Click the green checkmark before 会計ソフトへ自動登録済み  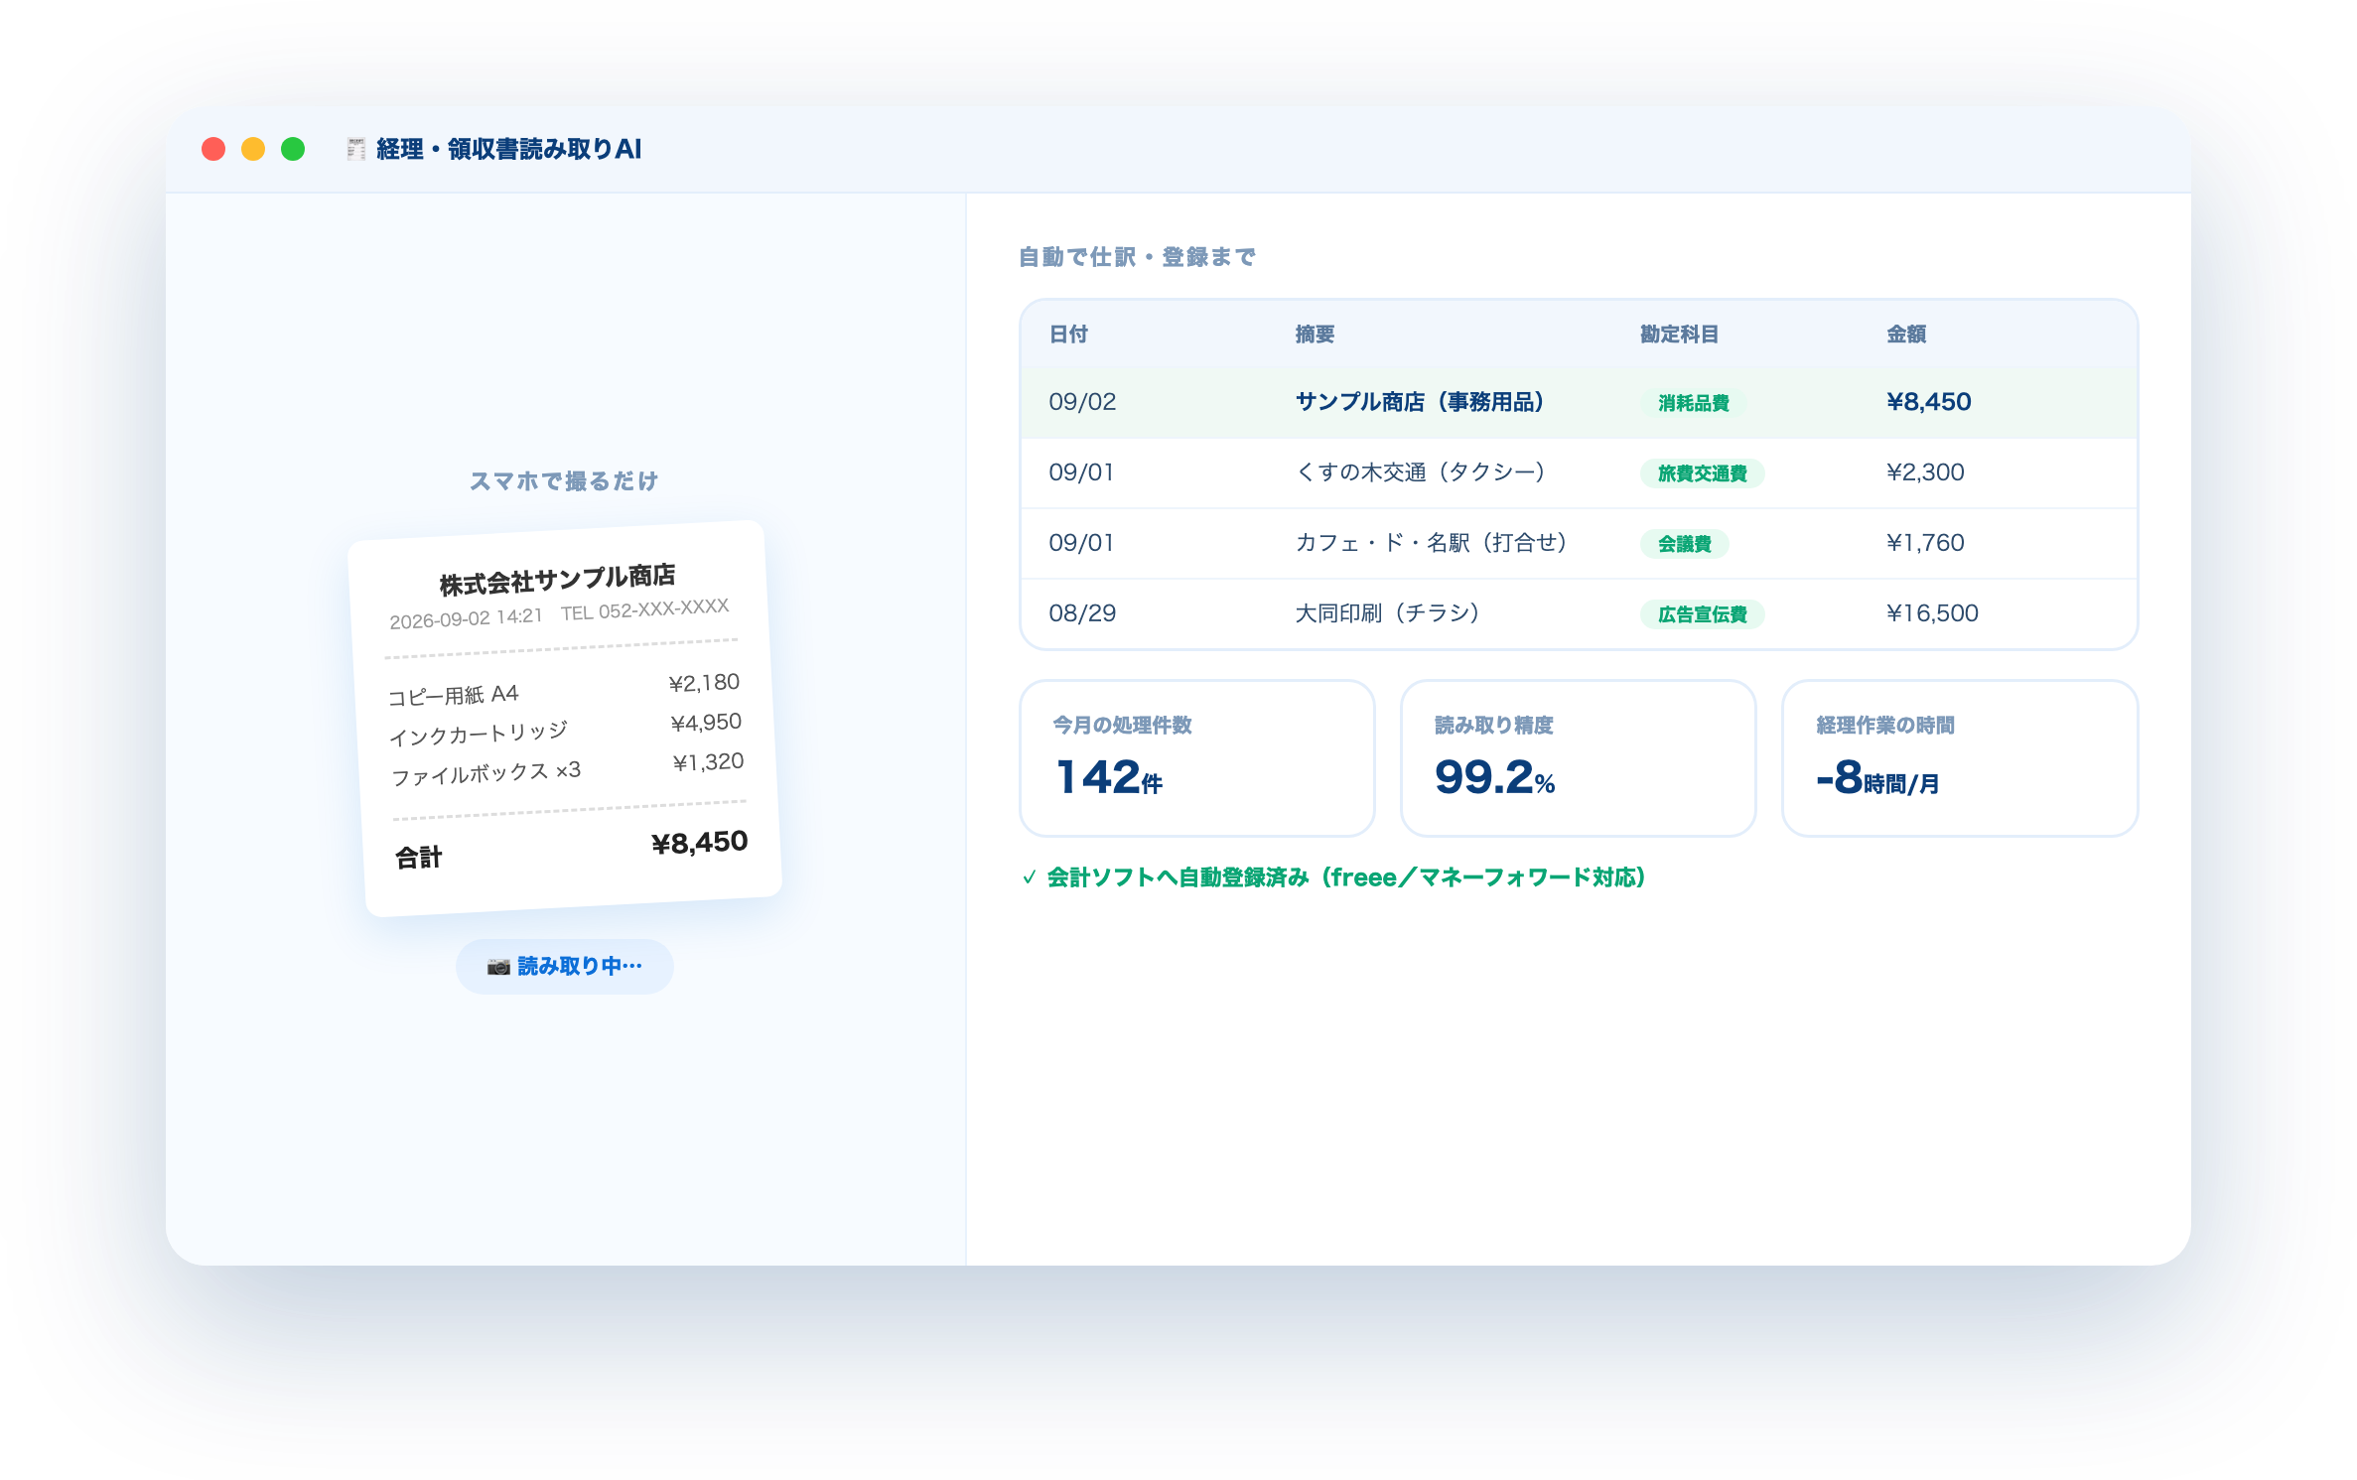tap(1030, 877)
